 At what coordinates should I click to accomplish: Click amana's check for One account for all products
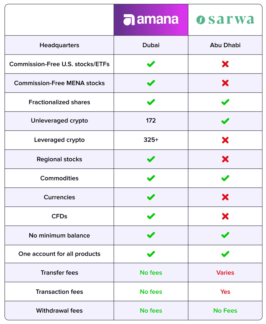151,254
